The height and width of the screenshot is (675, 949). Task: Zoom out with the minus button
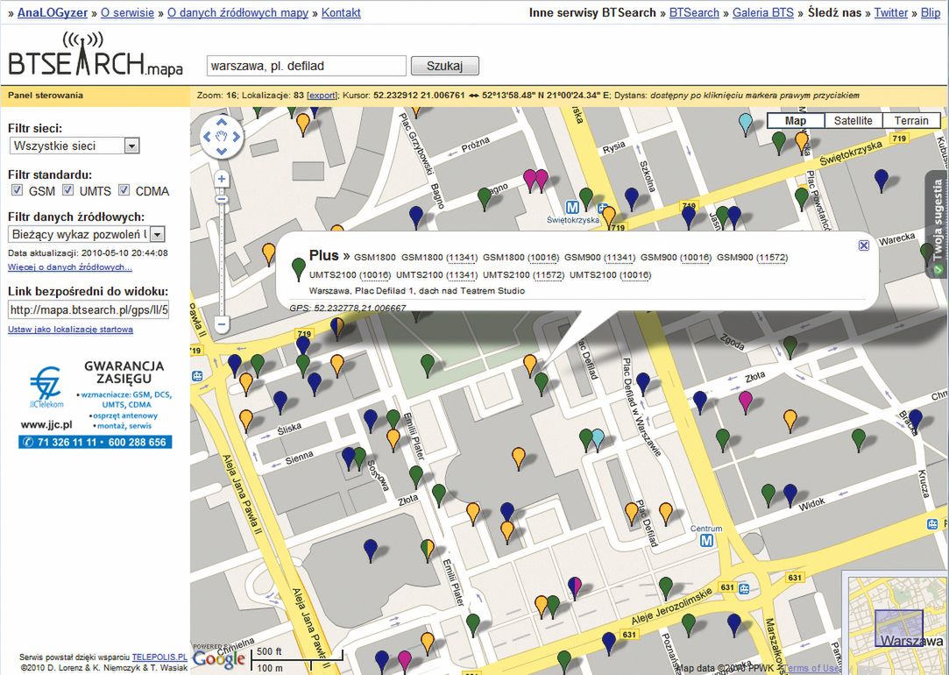(222, 324)
